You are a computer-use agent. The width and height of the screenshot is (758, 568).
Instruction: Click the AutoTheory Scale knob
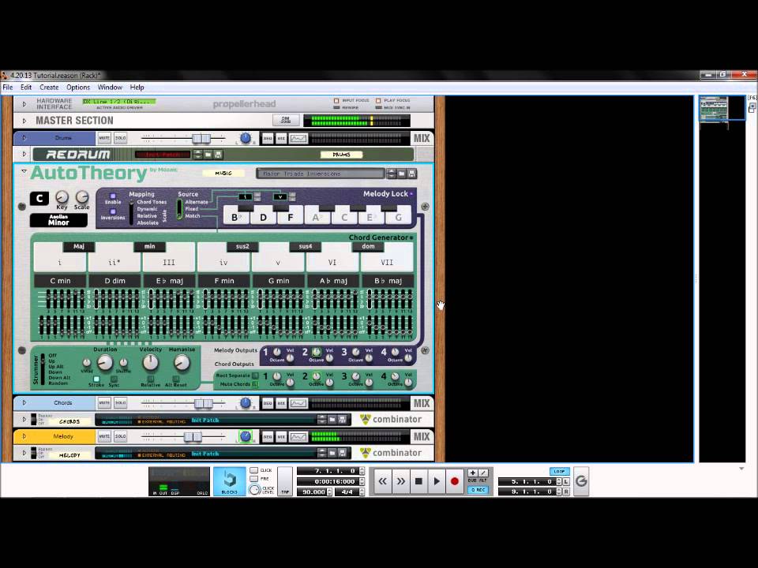tap(82, 196)
